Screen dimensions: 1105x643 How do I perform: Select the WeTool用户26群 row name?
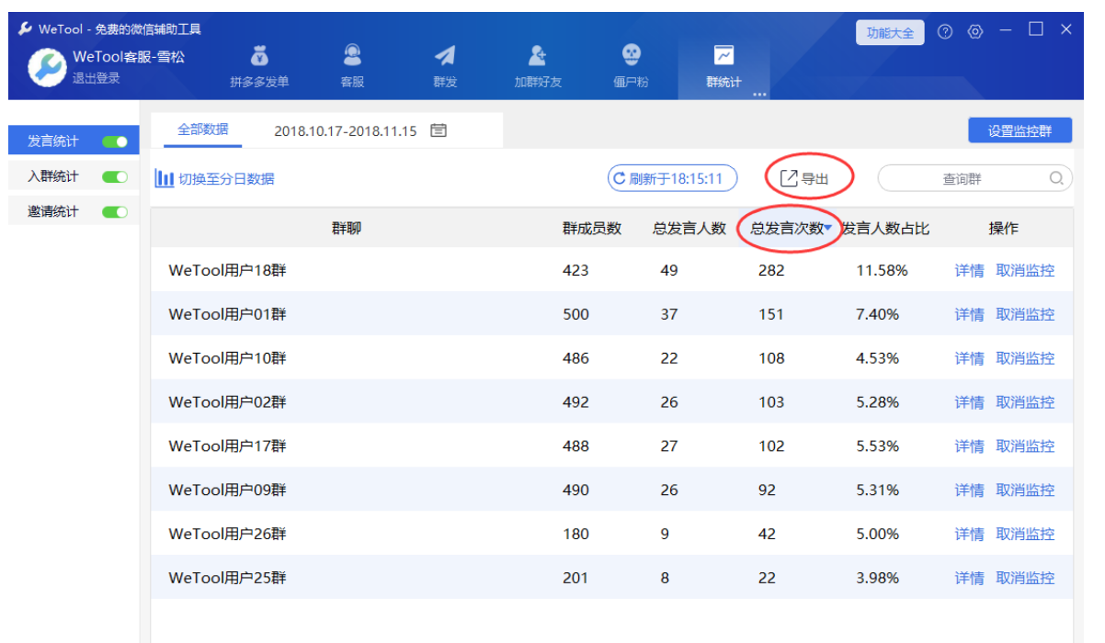(227, 534)
